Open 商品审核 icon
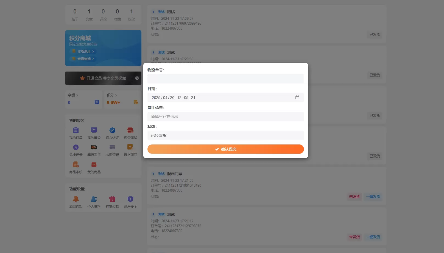 click(x=76, y=165)
